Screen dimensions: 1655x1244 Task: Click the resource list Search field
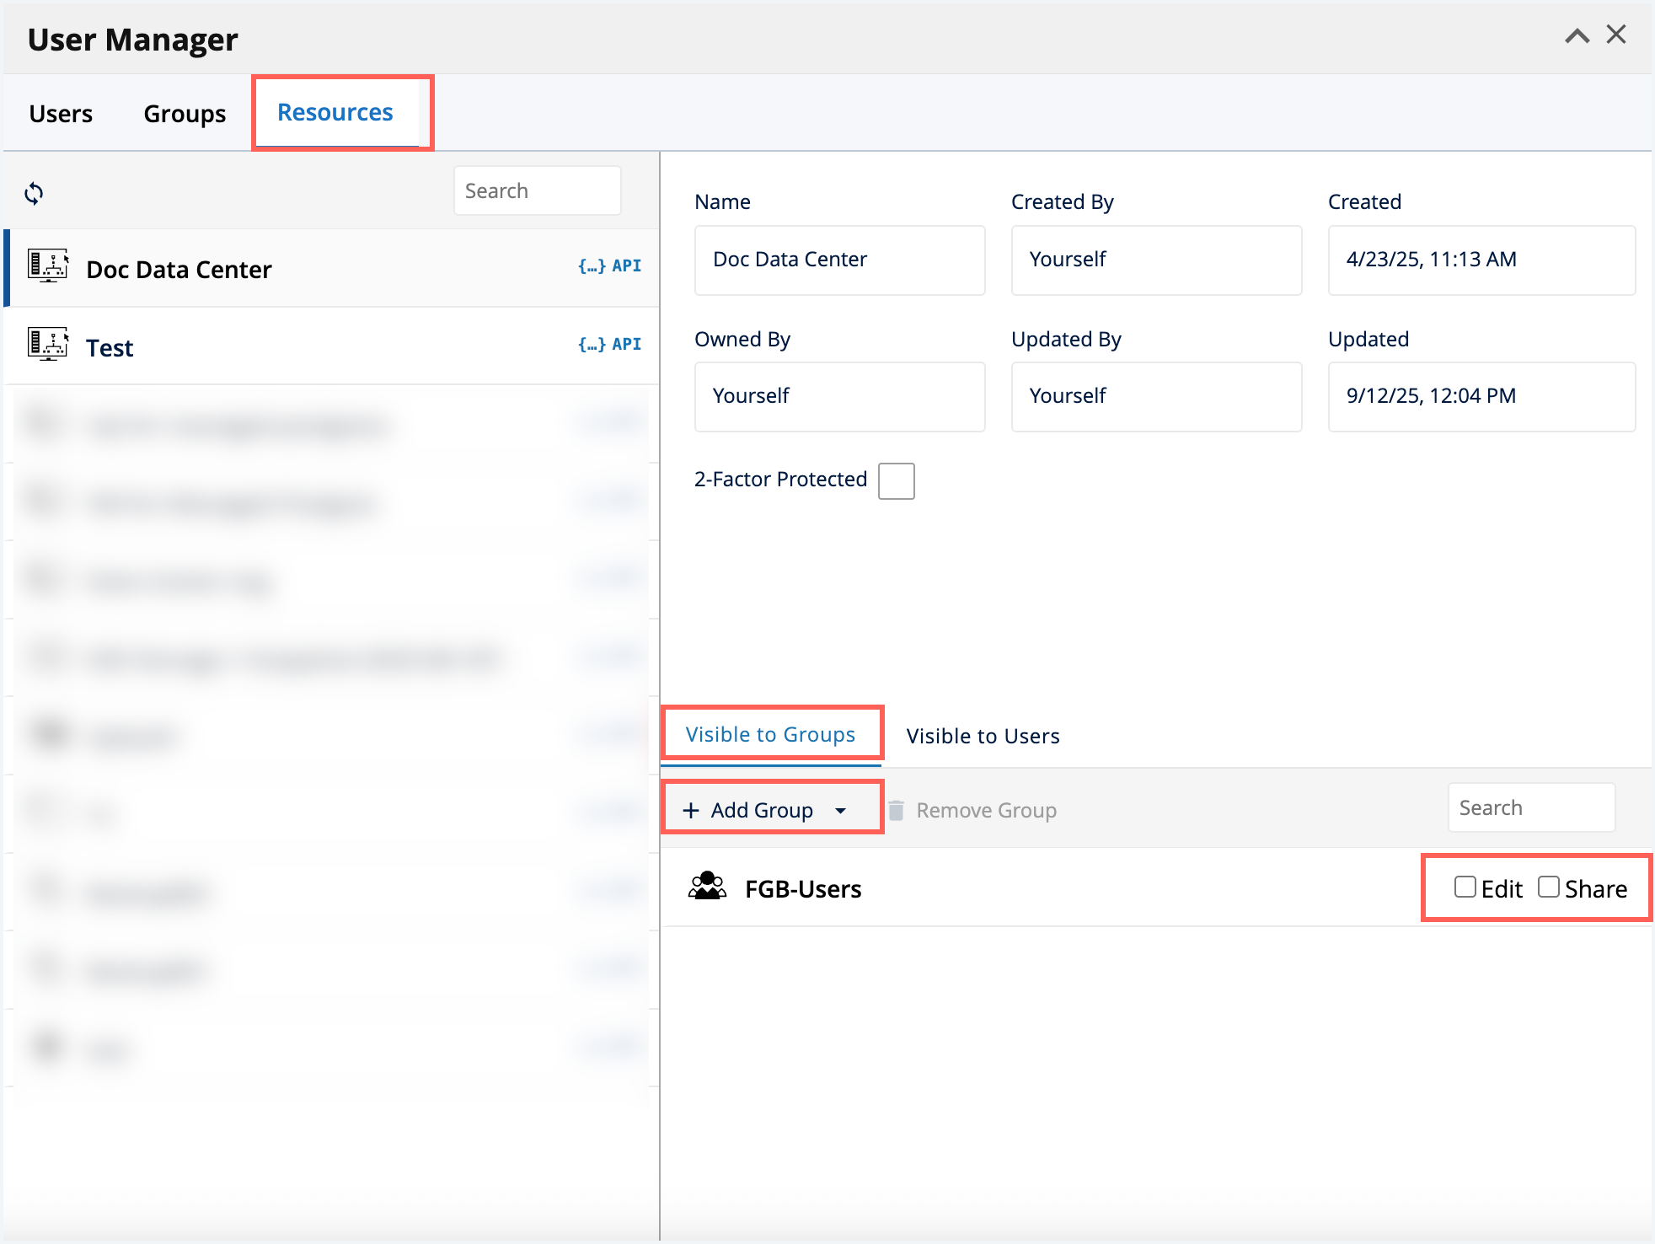point(537,190)
